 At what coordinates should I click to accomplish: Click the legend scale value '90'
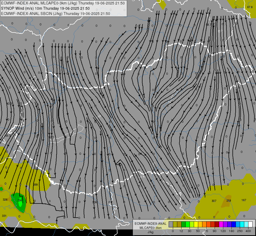pyautogui.click(x=214, y=231)
